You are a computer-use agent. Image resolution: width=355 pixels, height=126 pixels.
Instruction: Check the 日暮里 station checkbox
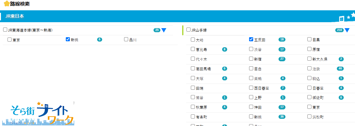[x=310, y=88]
